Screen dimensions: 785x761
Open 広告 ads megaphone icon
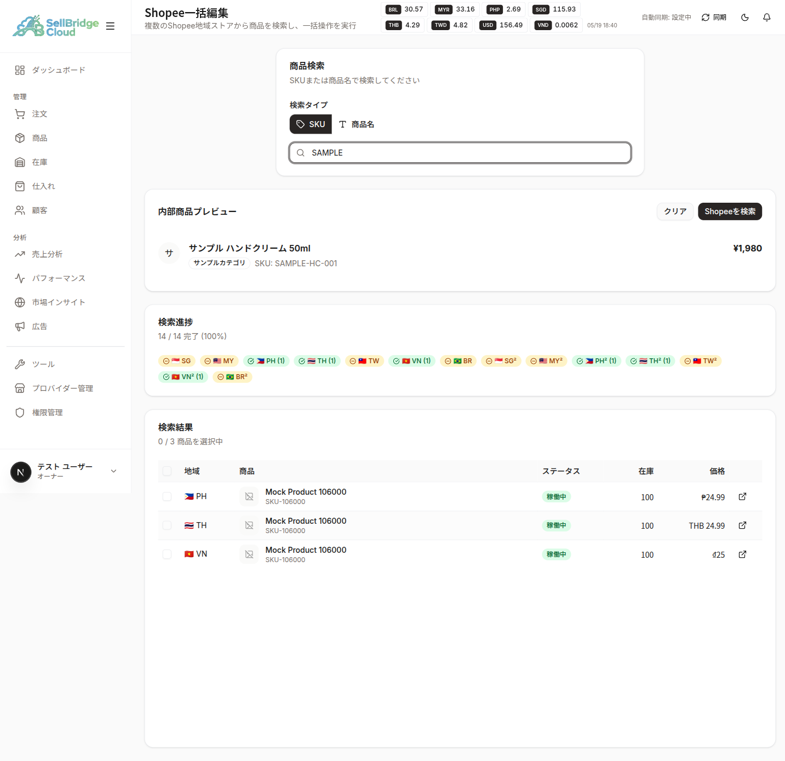click(x=20, y=327)
